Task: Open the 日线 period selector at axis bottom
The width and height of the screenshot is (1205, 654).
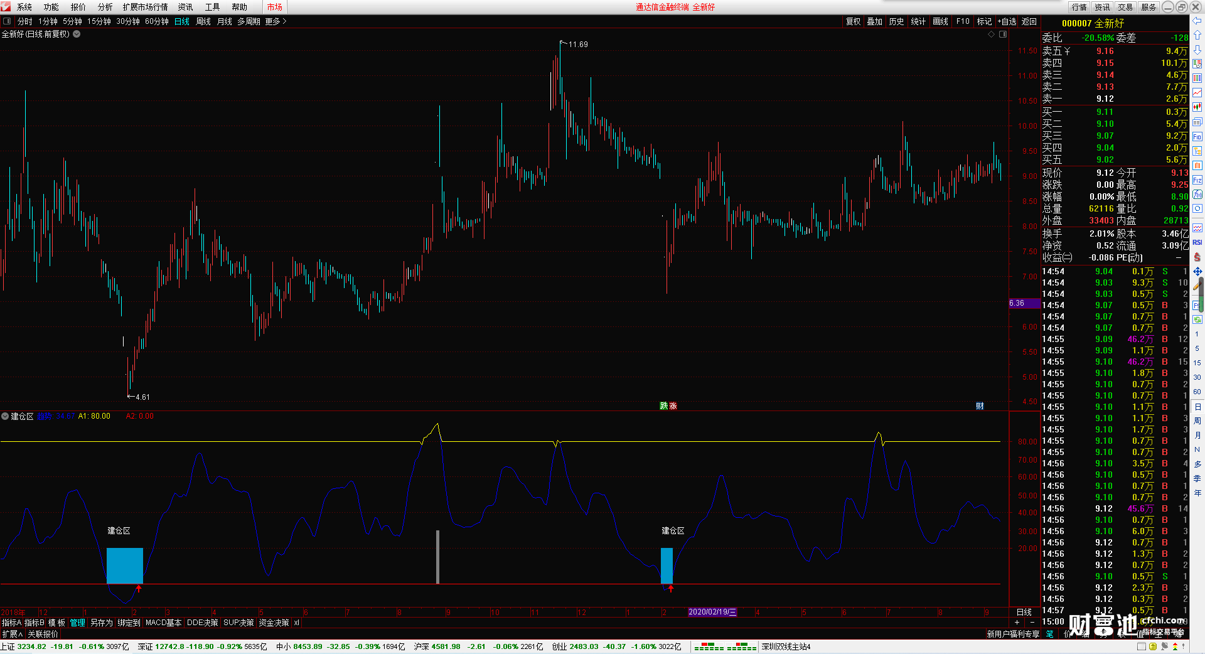Action: (1024, 612)
